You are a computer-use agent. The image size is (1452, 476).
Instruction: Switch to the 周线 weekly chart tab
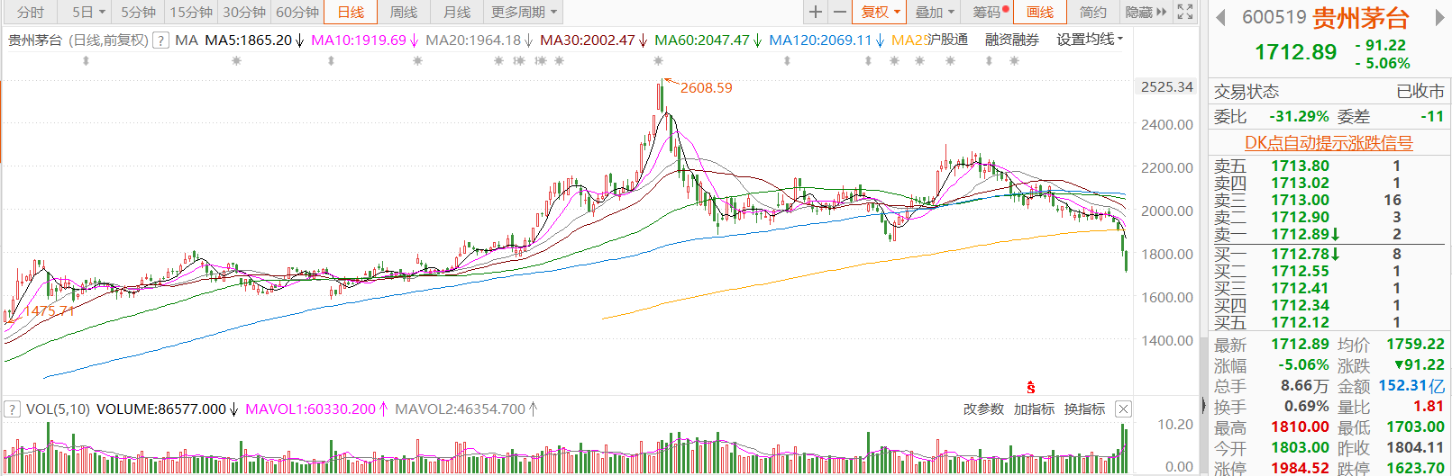pyautogui.click(x=404, y=12)
